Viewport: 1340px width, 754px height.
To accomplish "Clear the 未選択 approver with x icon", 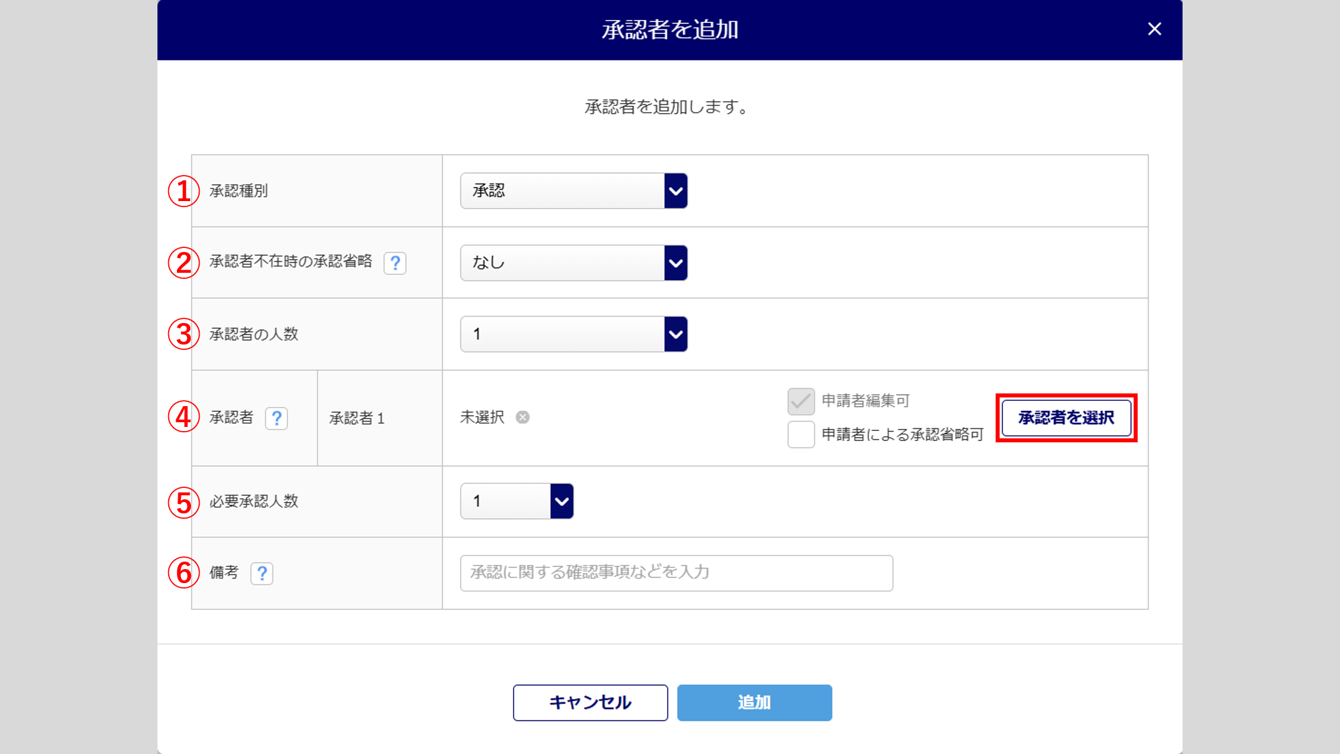I will pyautogui.click(x=523, y=418).
